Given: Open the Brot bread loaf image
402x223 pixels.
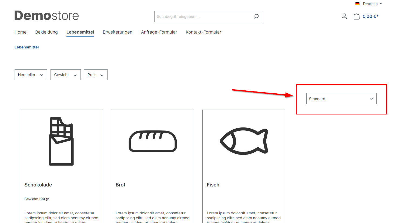Looking at the screenshot, I should click(153, 141).
